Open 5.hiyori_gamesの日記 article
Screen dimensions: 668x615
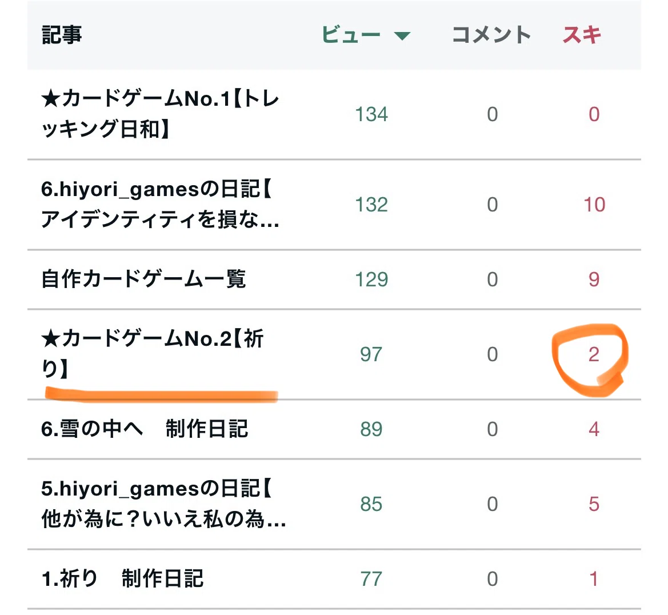pyautogui.click(x=163, y=504)
